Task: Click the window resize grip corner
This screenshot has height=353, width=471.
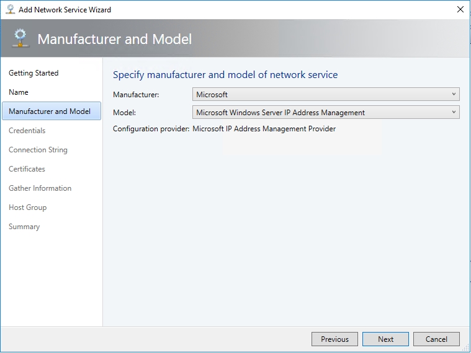Action: (x=465, y=347)
